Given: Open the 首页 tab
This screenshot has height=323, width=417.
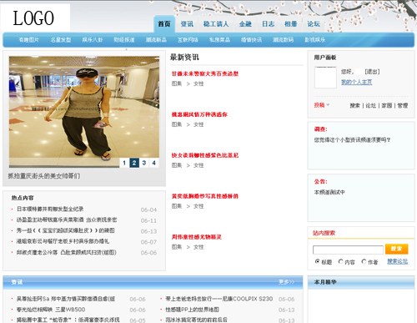Looking at the screenshot, I should [164, 24].
